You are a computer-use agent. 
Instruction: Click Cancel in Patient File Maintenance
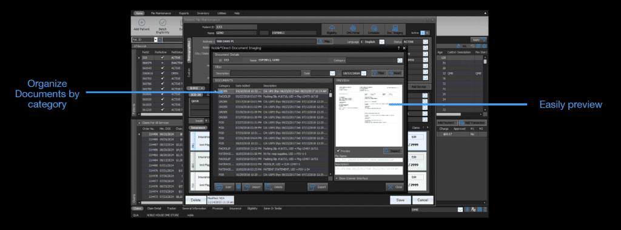point(422,200)
